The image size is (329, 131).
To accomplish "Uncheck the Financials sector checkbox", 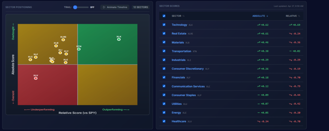I will (x=164, y=77).
